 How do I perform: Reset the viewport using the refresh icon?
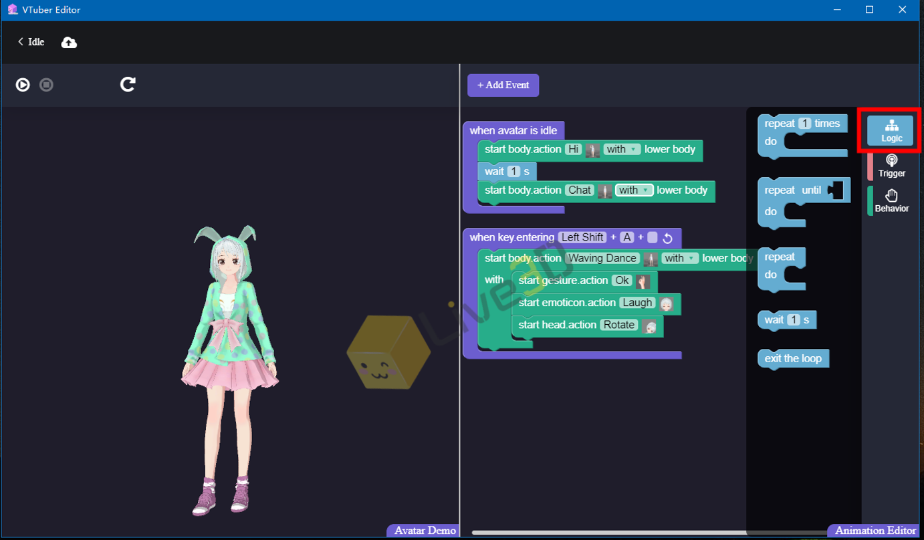127,85
